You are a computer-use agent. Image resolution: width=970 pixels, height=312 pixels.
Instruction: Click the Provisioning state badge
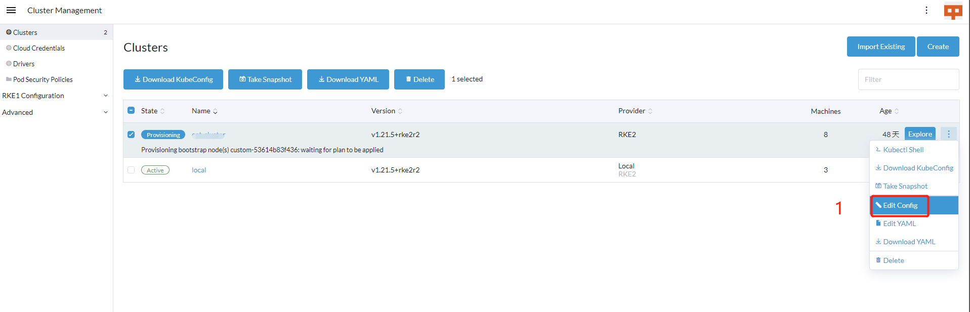163,135
